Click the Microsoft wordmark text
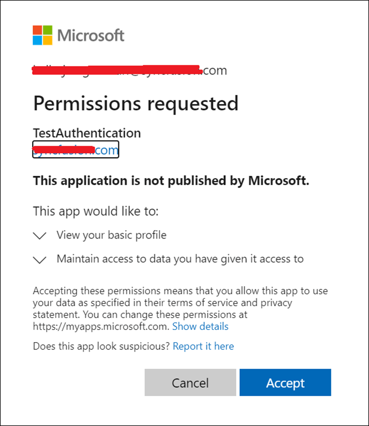The width and height of the screenshot is (369, 426). (91, 36)
